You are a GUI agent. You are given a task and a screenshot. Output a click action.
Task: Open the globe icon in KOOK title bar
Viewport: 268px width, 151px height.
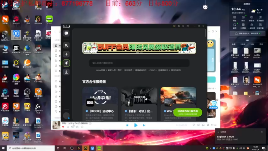(179, 26)
